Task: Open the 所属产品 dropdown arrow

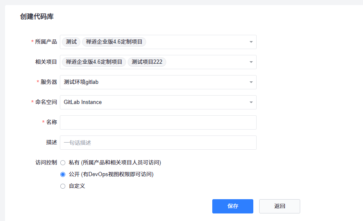Action: [251, 42]
